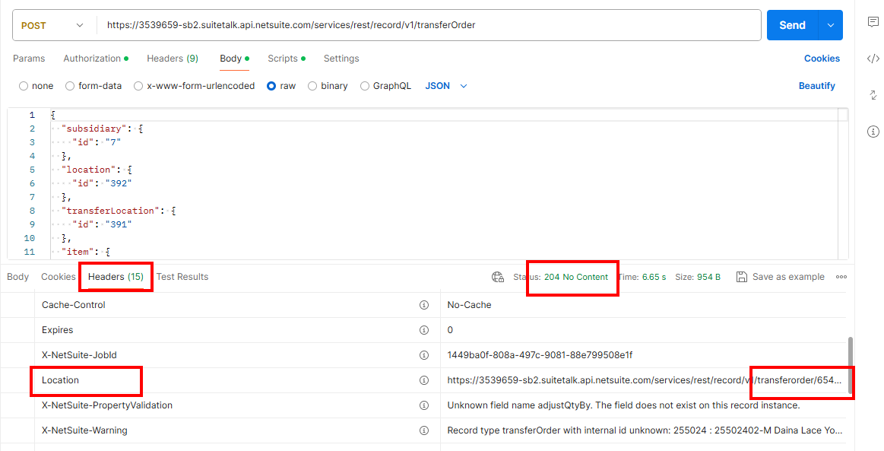Open the comments icon in right sidebar
884x451 pixels.
point(873,22)
